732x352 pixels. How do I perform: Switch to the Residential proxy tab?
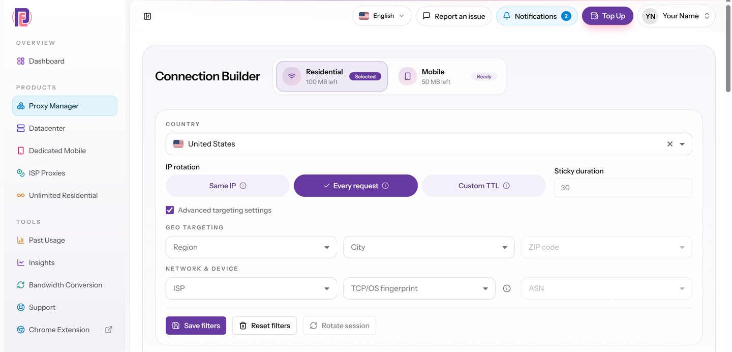[x=332, y=76]
